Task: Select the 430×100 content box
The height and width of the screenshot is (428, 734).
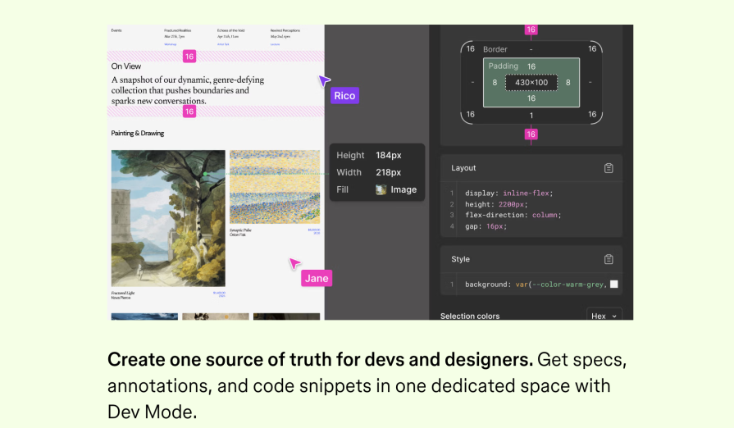Action: [531, 83]
